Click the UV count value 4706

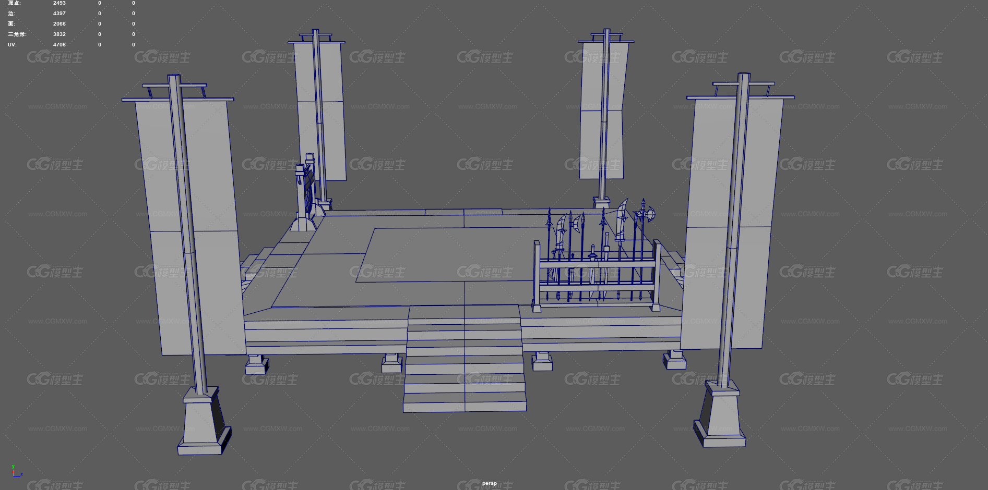pos(59,45)
